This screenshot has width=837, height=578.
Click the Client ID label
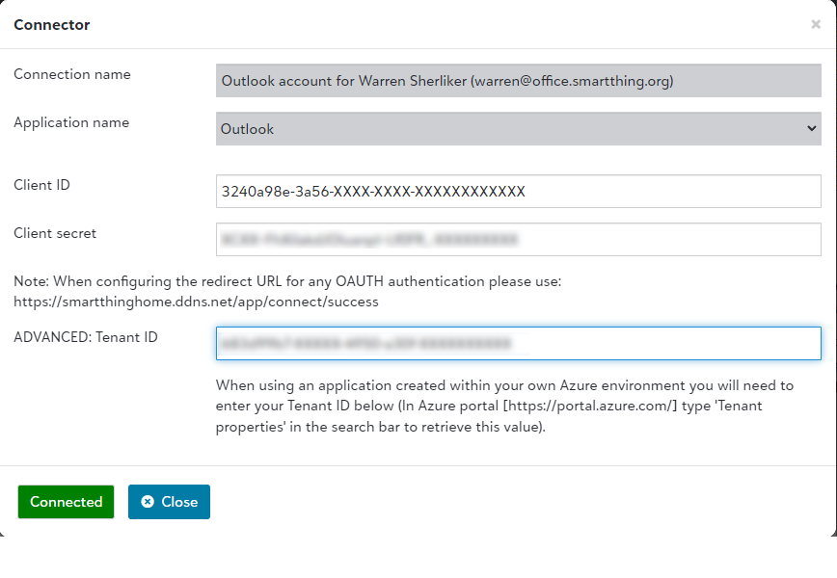point(41,185)
